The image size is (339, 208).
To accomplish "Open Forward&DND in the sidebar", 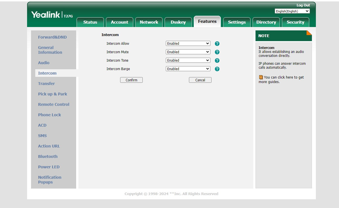I will click(x=52, y=37).
